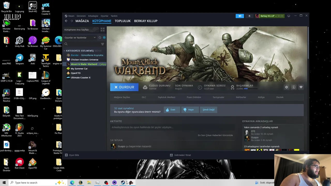The height and width of the screenshot is (186, 331).
Task: Open game settings gear icon
Action: pyautogui.click(x=287, y=87)
